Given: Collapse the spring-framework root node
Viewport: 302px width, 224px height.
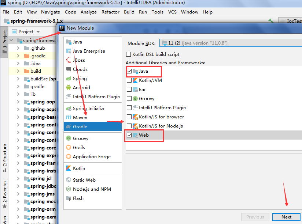Looking at the screenshot, I should [x=11, y=40].
